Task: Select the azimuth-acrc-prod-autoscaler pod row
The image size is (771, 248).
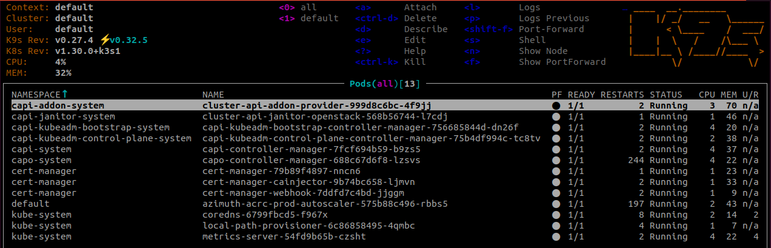Action: pos(325,204)
